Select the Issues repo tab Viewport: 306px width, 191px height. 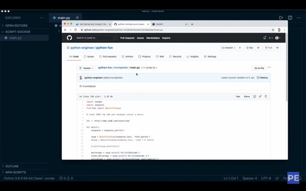click(89, 57)
